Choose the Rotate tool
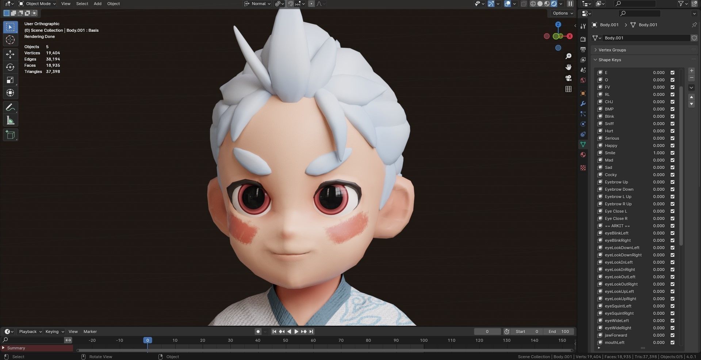Image resolution: width=701 pixels, height=360 pixels. click(10, 67)
